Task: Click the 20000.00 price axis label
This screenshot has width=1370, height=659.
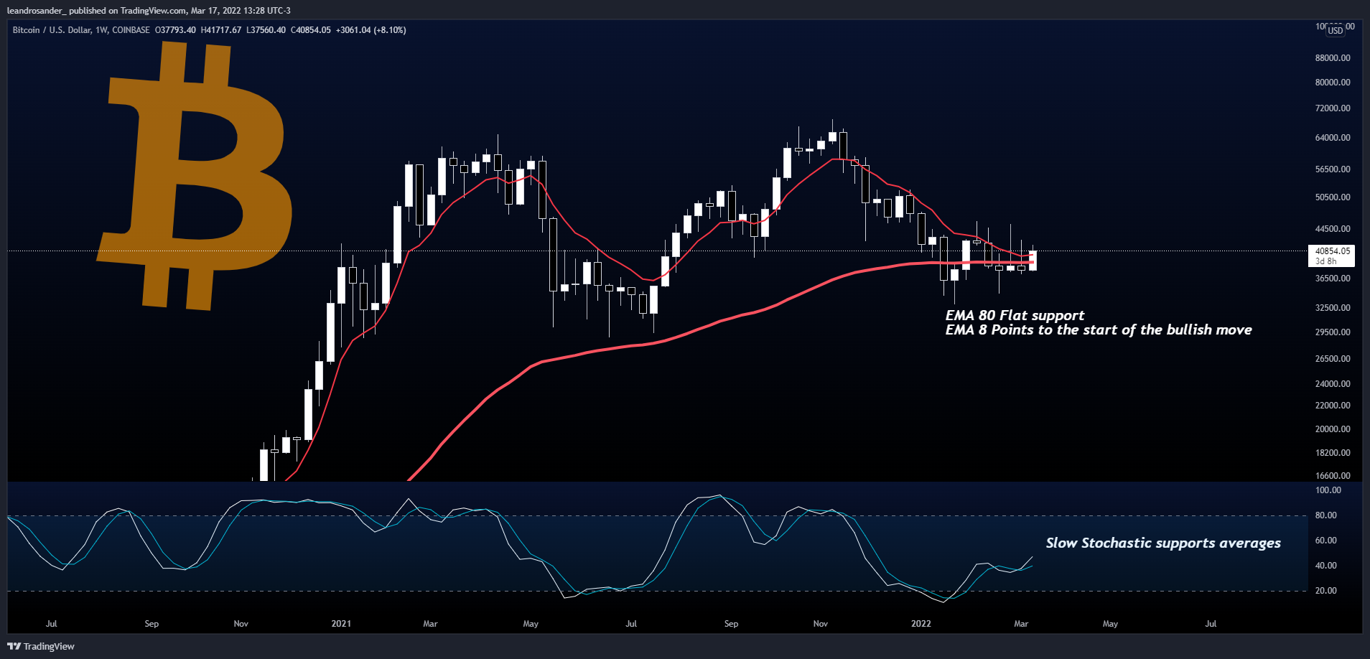Action: click(x=1333, y=429)
